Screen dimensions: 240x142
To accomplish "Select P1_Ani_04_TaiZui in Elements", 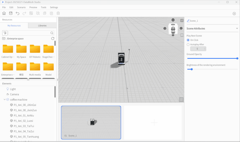I will pyautogui.click(x=24, y=132).
